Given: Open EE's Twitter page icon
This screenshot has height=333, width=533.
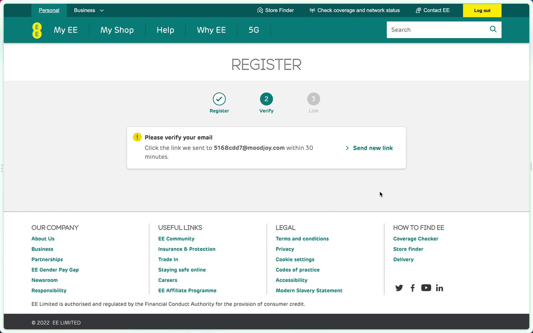Looking at the screenshot, I should tap(399, 288).
